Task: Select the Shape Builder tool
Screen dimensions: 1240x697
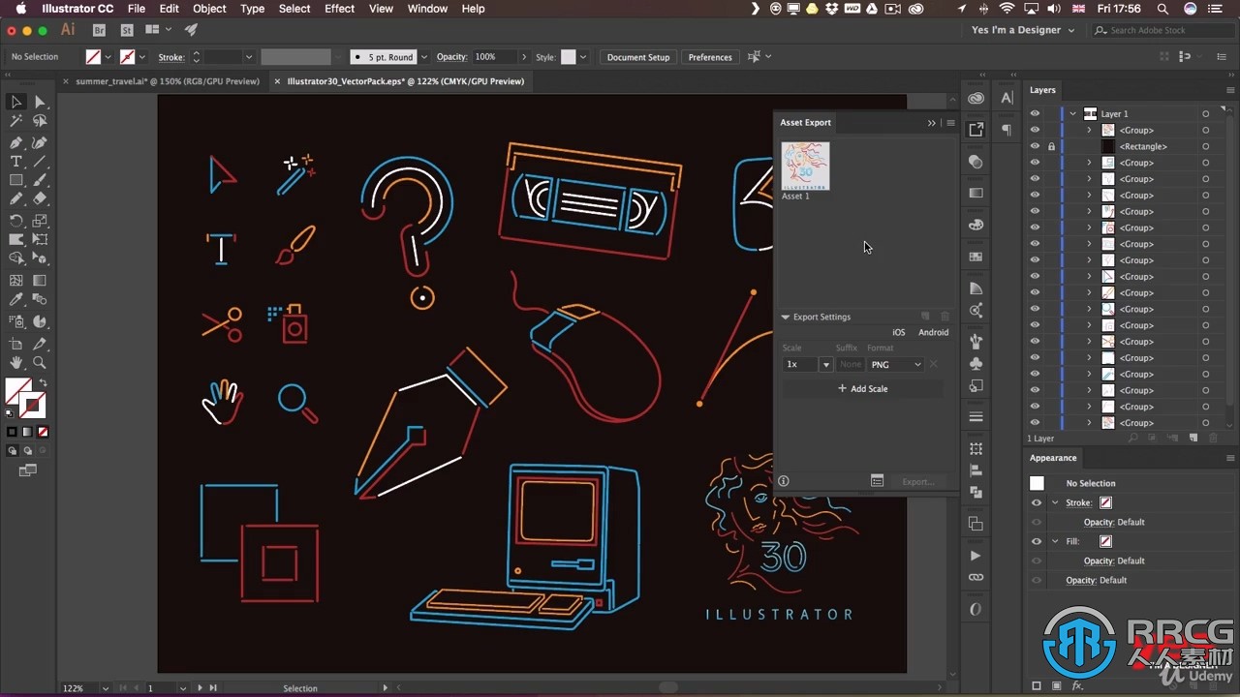Action: 16,258
